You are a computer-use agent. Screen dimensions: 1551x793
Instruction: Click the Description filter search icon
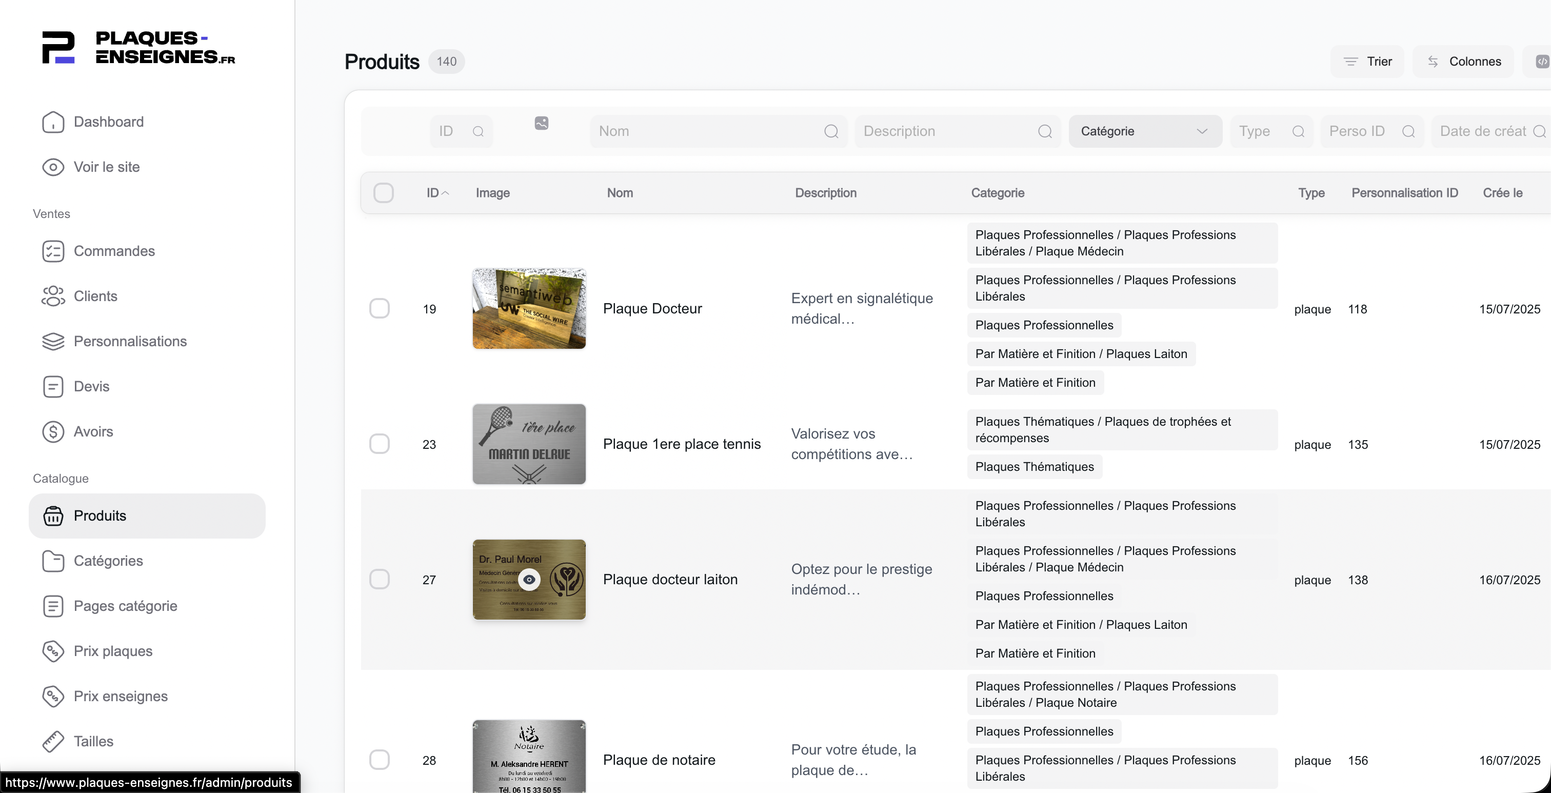pyautogui.click(x=1045, y=132)
